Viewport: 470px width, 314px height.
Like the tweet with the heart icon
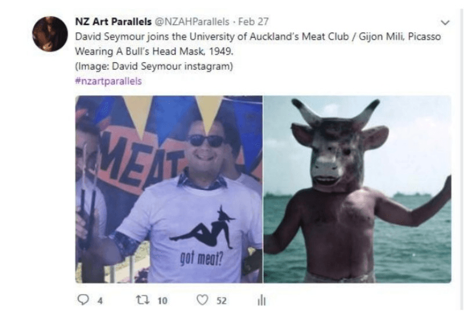[203, 299]
